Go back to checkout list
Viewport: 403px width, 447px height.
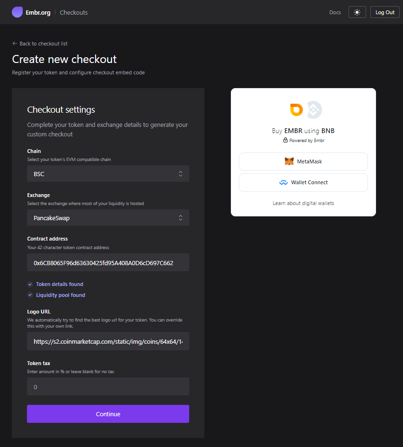pyautogui.click(x=40, y=44)
